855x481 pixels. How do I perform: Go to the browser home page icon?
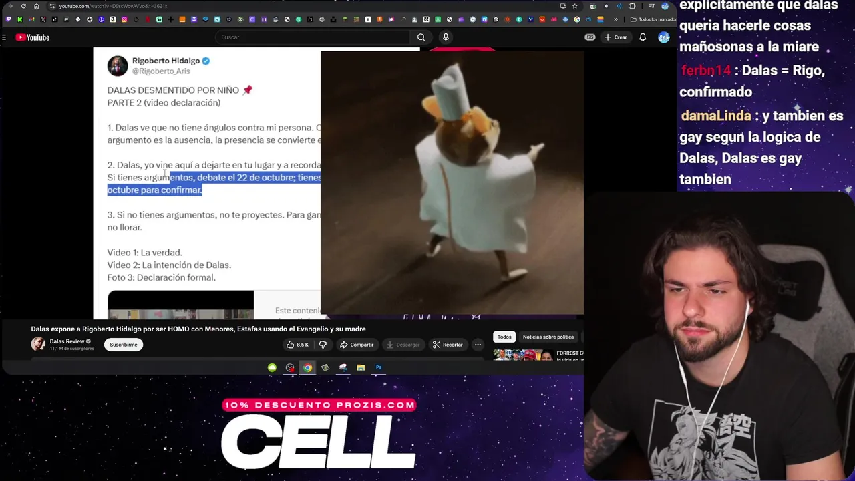click(37, 6)
